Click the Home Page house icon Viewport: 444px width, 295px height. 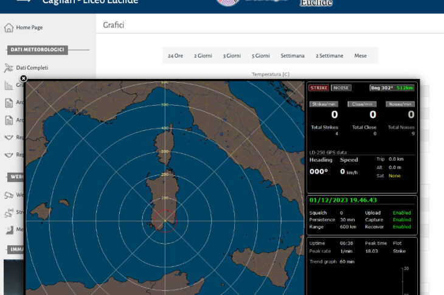point(9,27)
